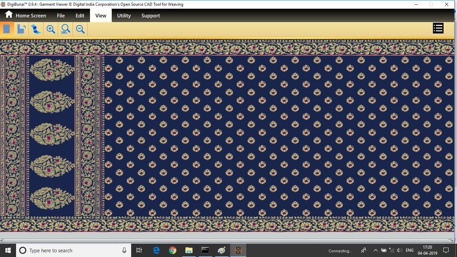
Task: Open the Support menu
Action: [x=151, y=16]
